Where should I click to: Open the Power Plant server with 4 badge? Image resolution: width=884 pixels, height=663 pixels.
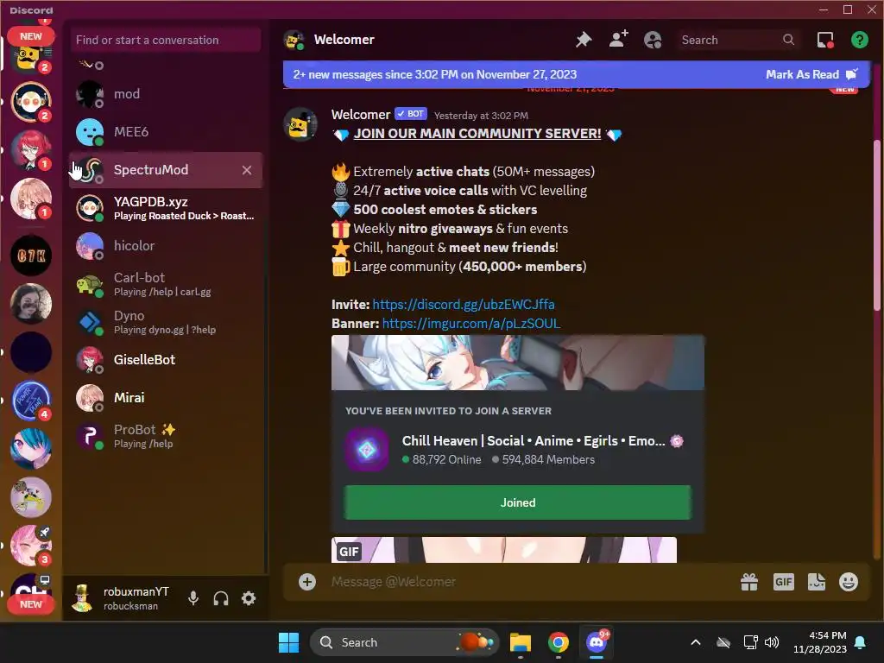(x=31, y=401)
